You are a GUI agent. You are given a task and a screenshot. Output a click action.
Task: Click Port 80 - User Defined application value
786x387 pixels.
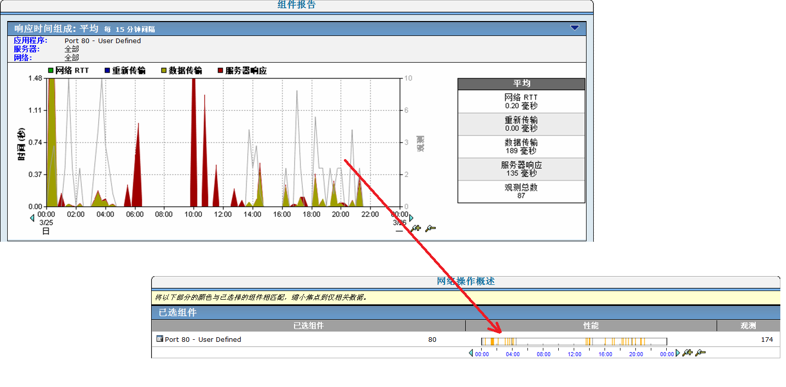tap(103, 41)
